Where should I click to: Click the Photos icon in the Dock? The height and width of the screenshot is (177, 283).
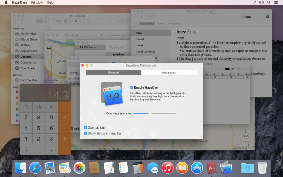79,167
